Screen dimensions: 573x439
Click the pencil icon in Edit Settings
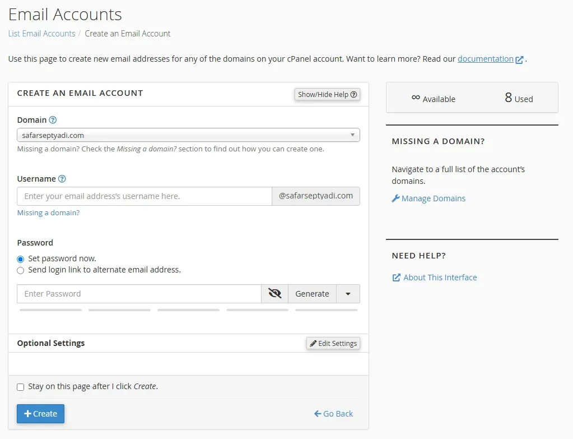point(313,343)
